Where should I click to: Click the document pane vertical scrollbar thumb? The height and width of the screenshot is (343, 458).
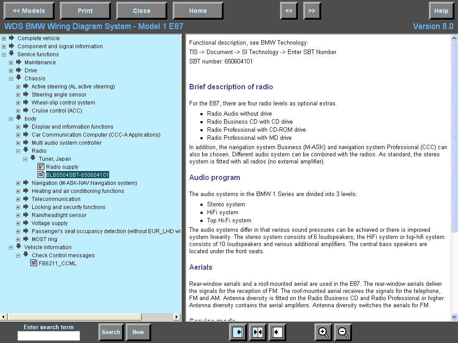click(454, 137)
